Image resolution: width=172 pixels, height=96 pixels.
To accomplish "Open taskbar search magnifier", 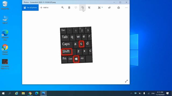I will click(x=10, y=93).
